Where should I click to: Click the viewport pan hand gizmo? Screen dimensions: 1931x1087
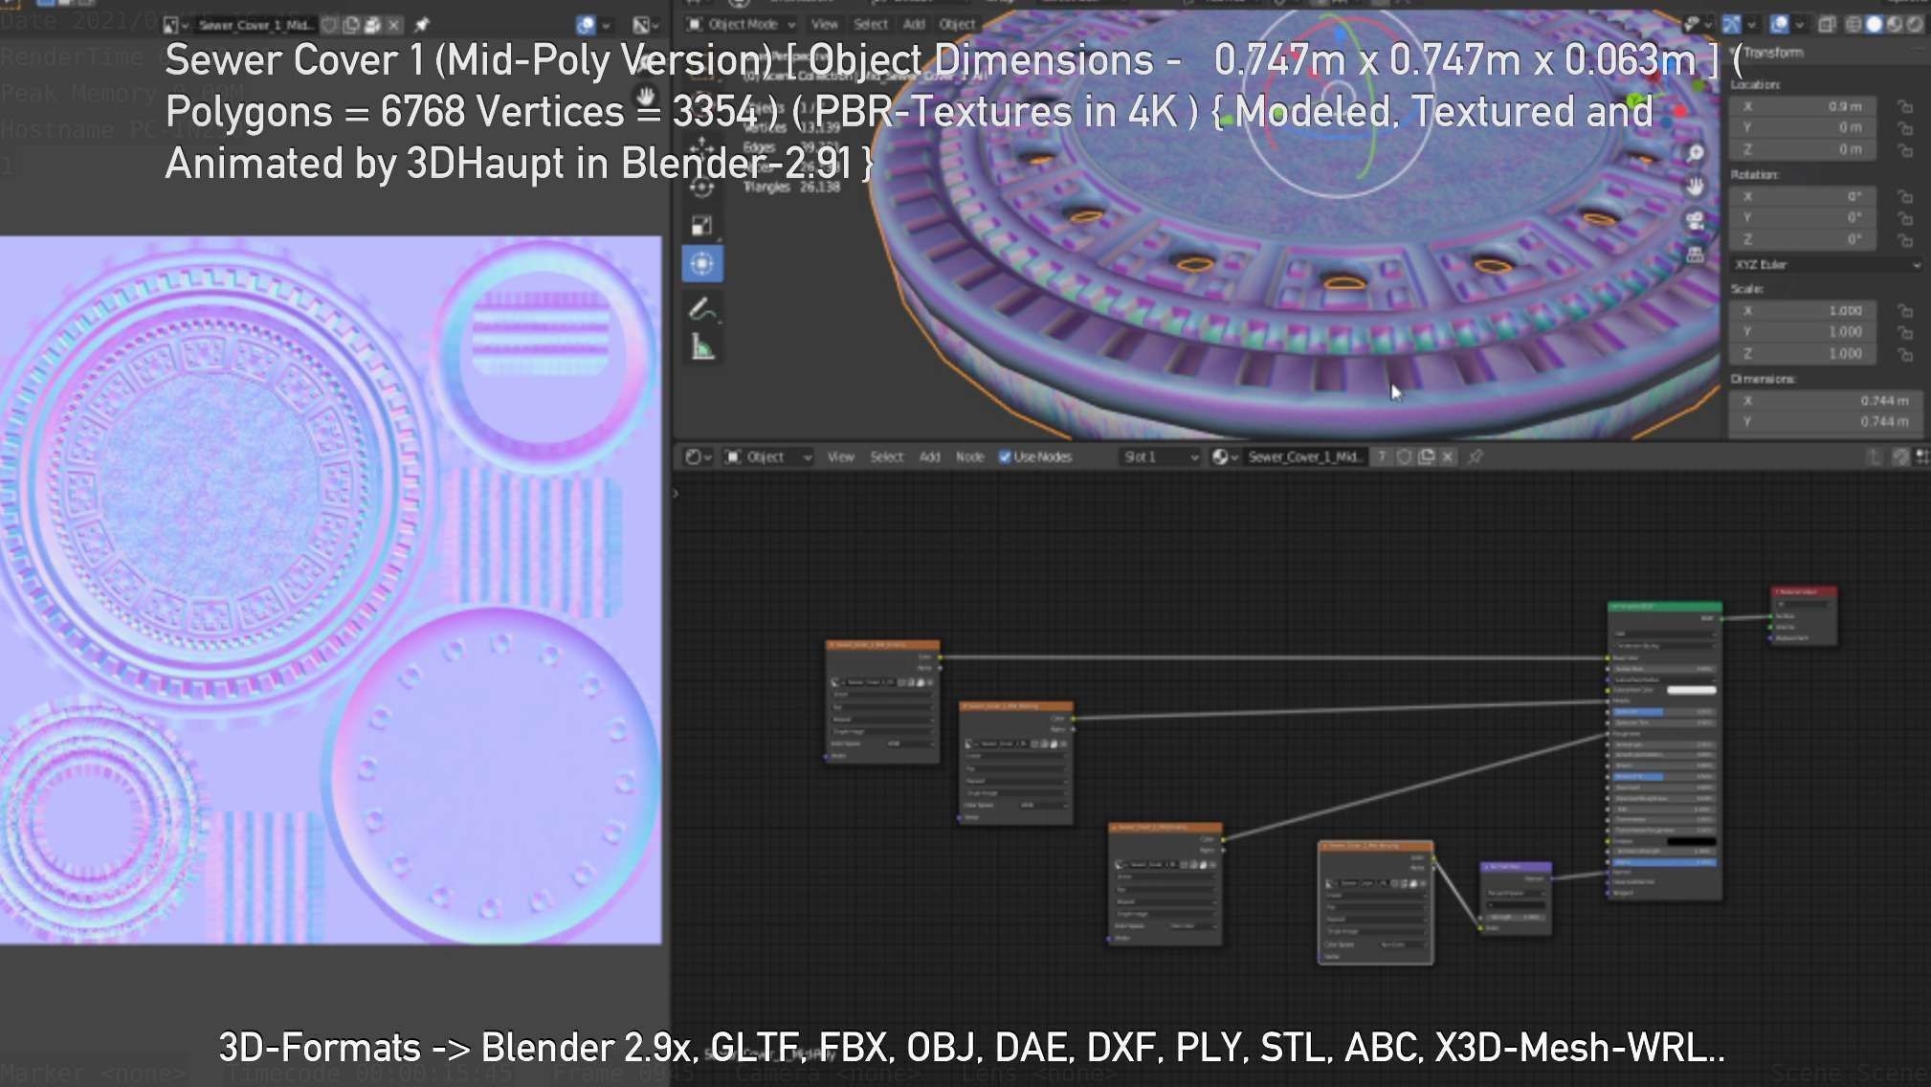tap(1695, 187)
